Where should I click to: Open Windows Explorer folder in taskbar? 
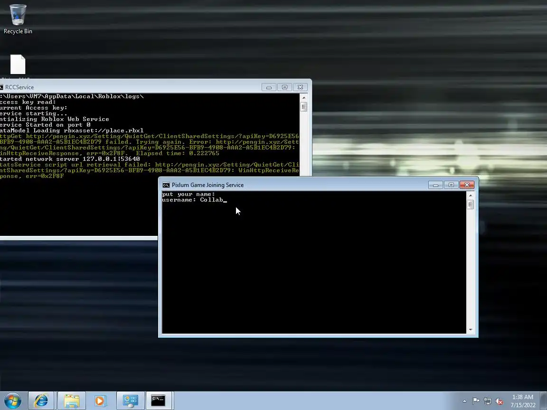coord(72,401)
